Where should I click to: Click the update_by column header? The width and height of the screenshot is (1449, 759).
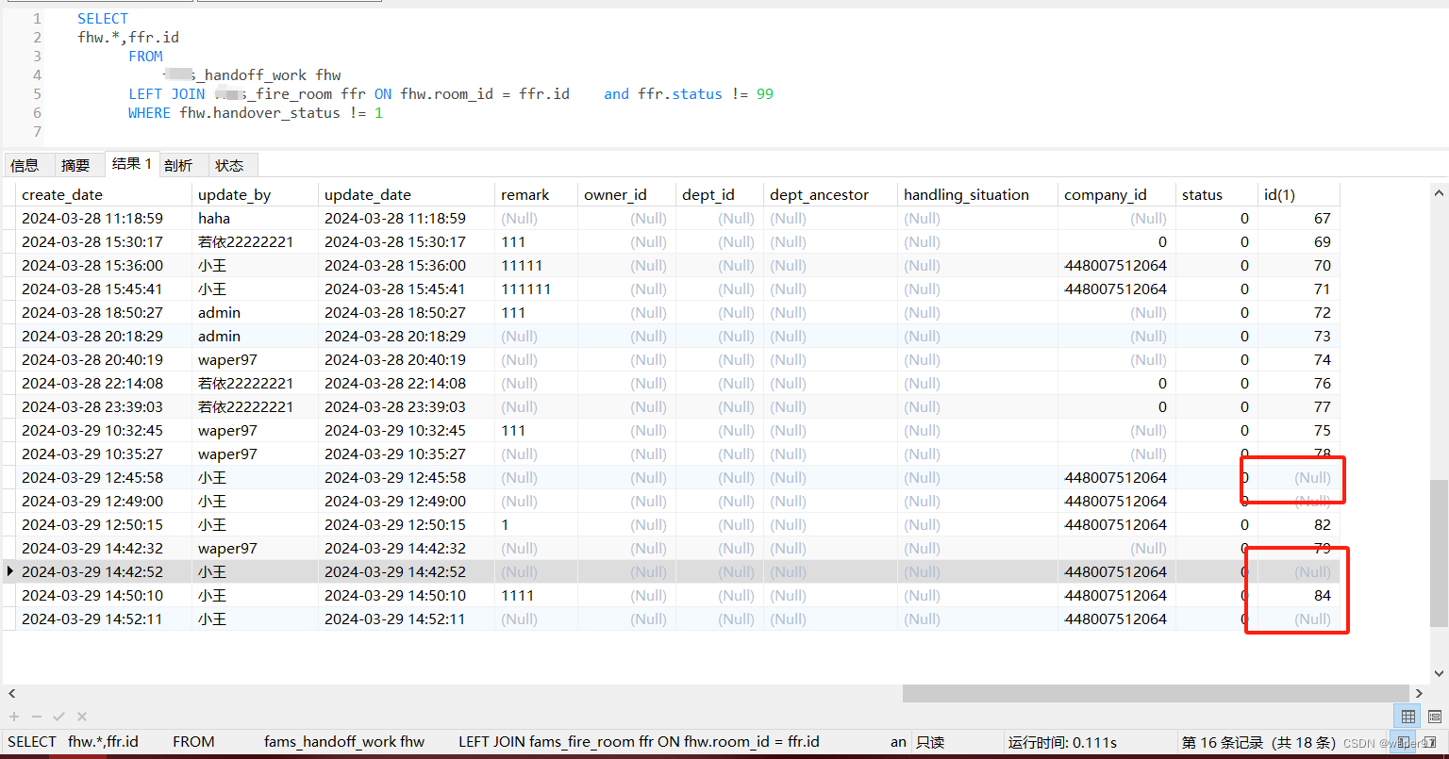click(255, 194)
